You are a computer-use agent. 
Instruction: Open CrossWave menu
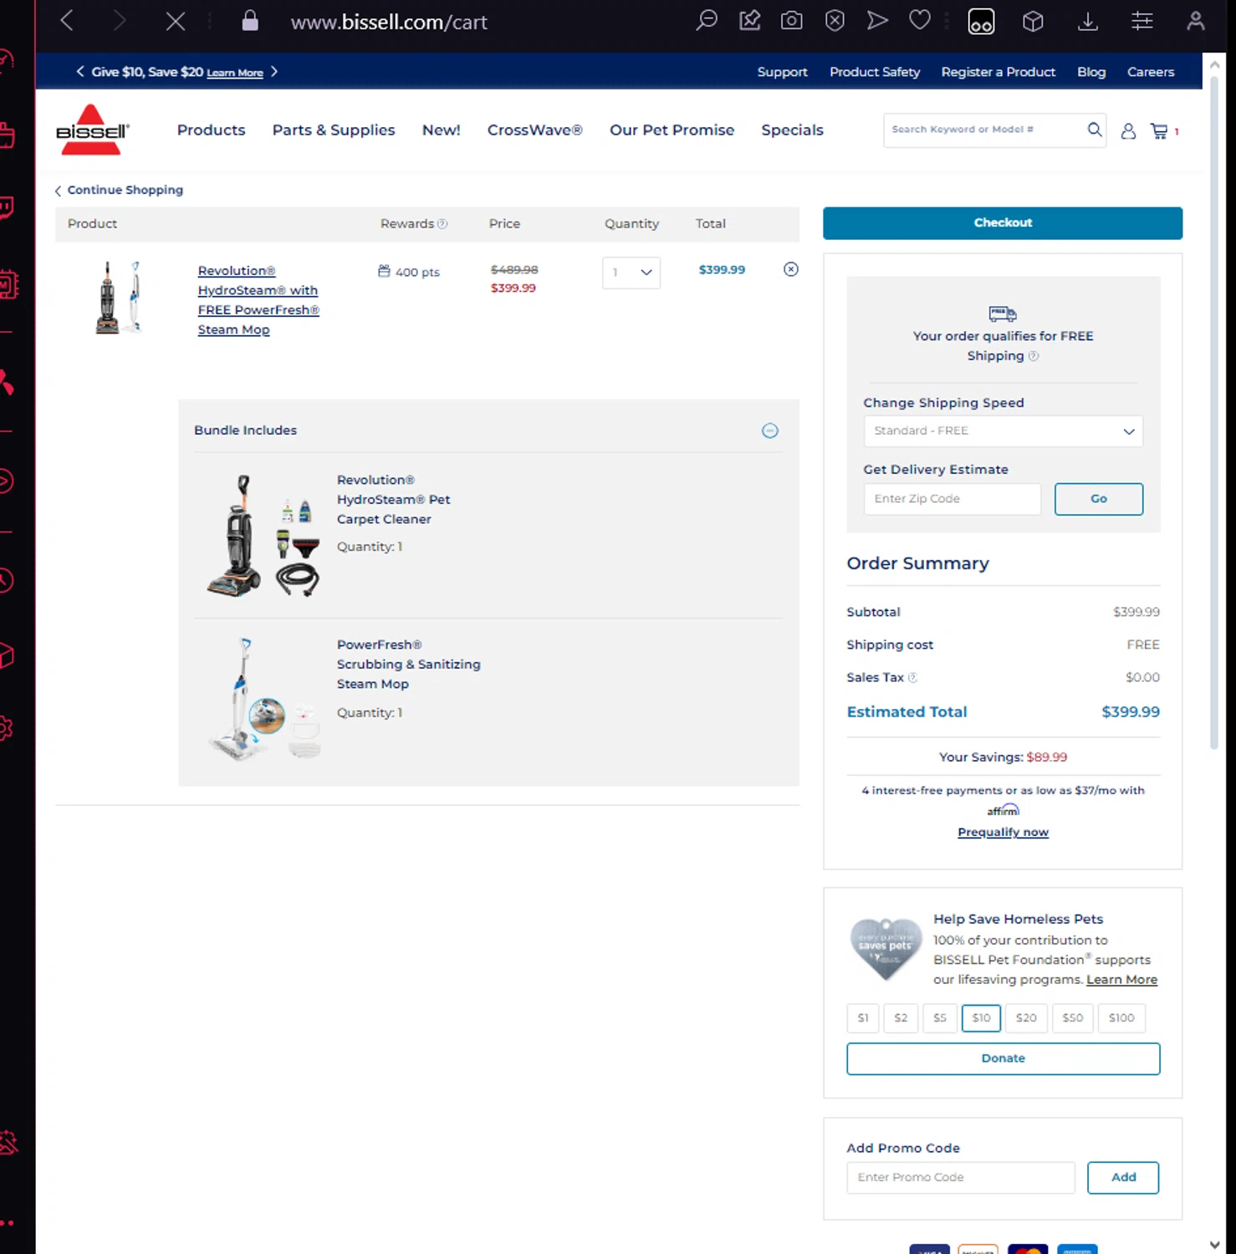(535, 130)
